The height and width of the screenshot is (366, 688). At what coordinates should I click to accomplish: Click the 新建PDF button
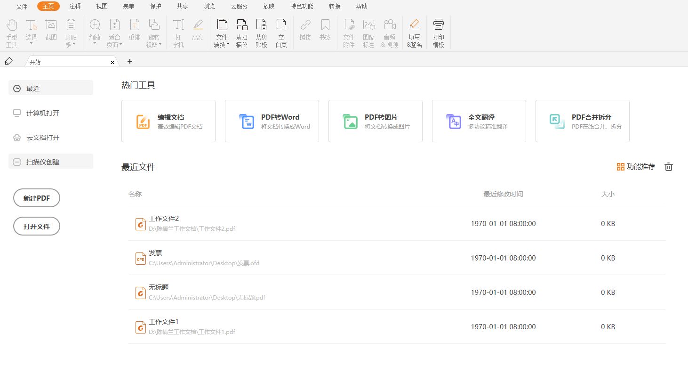tap(36, 198)
